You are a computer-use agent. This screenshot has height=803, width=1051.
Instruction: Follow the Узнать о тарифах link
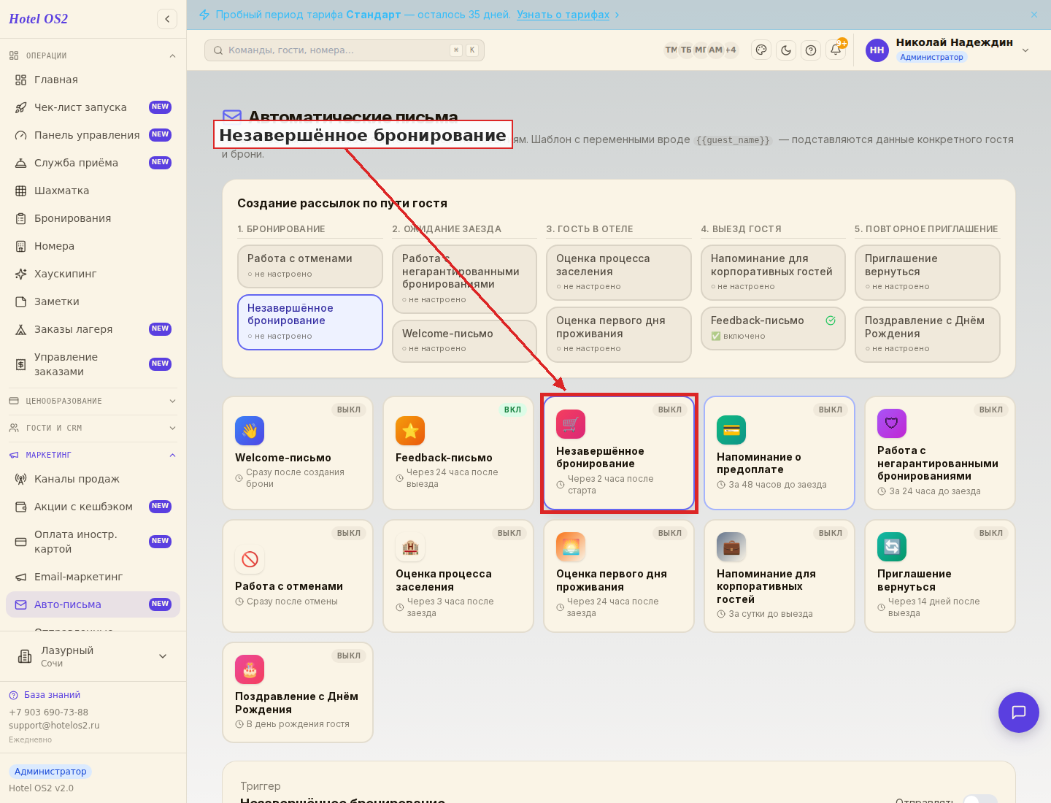(563, 15)
